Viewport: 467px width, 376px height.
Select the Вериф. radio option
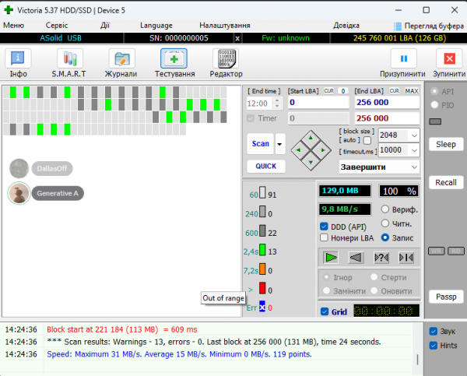(385, 209)
